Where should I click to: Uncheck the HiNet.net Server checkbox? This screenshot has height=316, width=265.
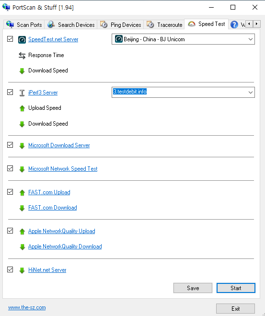click(x=10, y=269)
